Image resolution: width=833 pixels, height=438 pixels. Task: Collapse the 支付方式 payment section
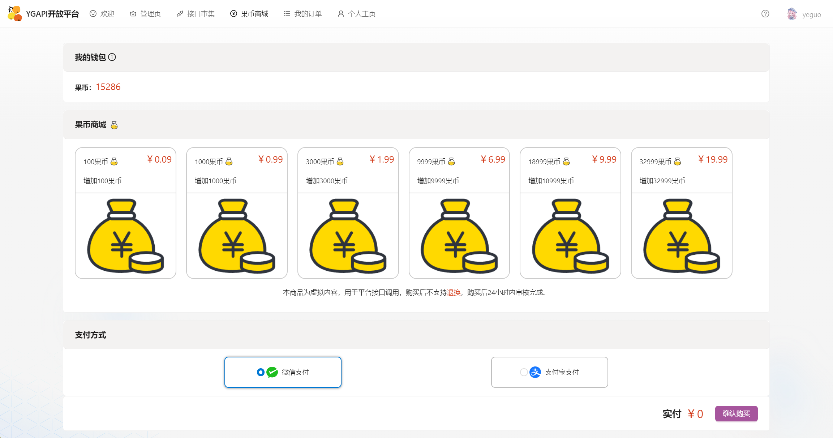[x=90, y=335]
